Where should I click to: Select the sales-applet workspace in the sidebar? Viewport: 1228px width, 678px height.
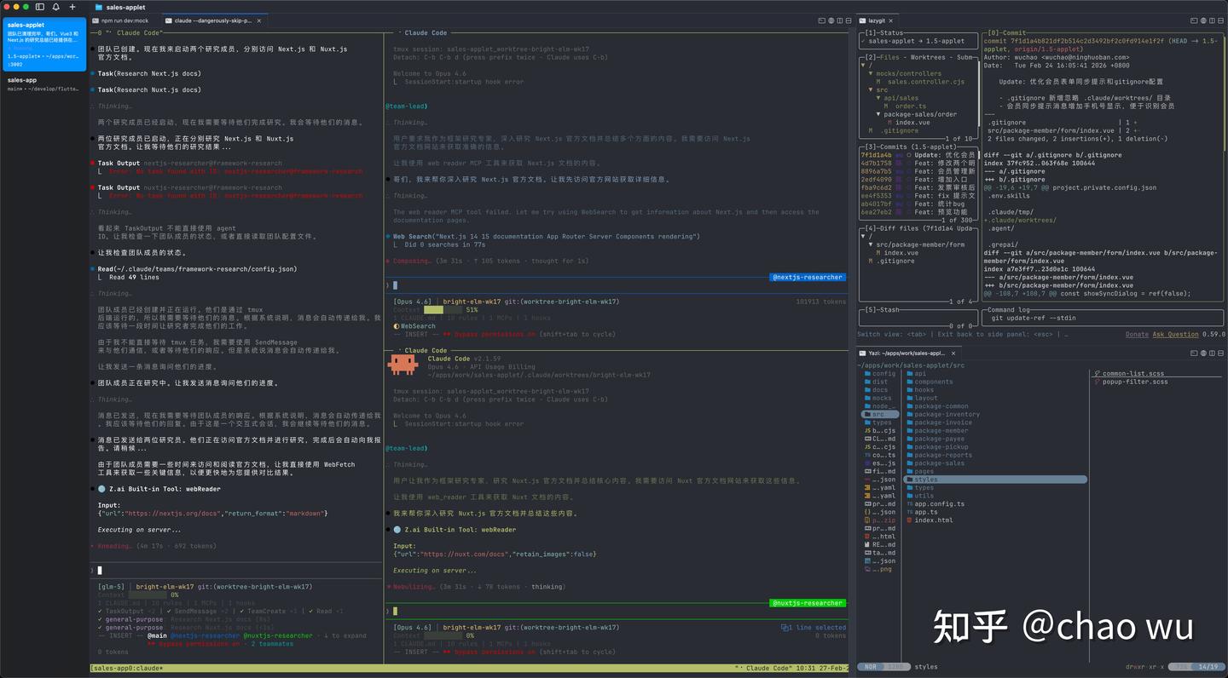[x=43, y=43]
